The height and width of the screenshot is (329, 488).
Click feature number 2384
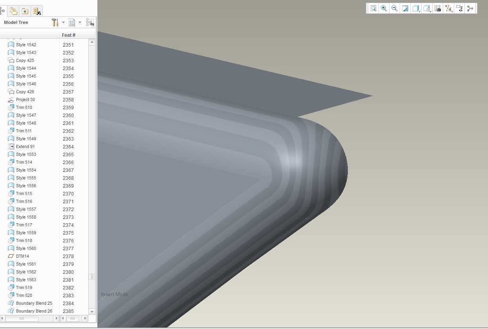click(x=68, y=303)
